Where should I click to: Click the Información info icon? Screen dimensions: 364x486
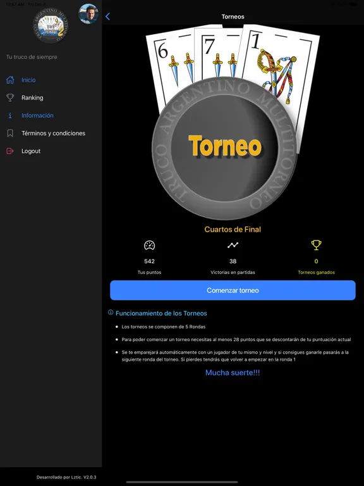10,115
